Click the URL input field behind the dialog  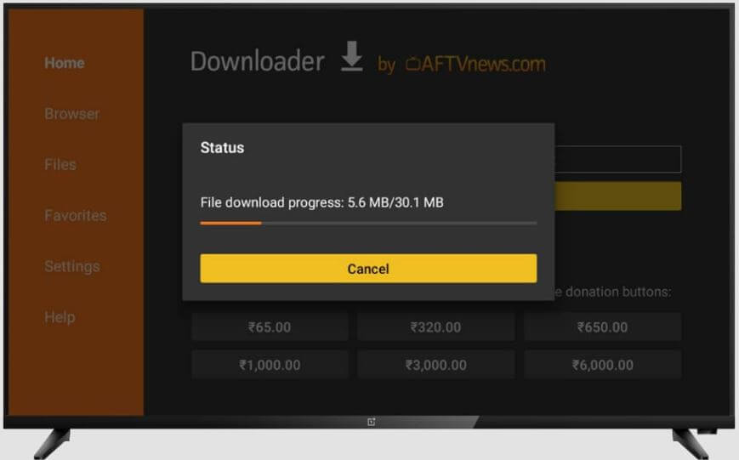tap(618, 159)
